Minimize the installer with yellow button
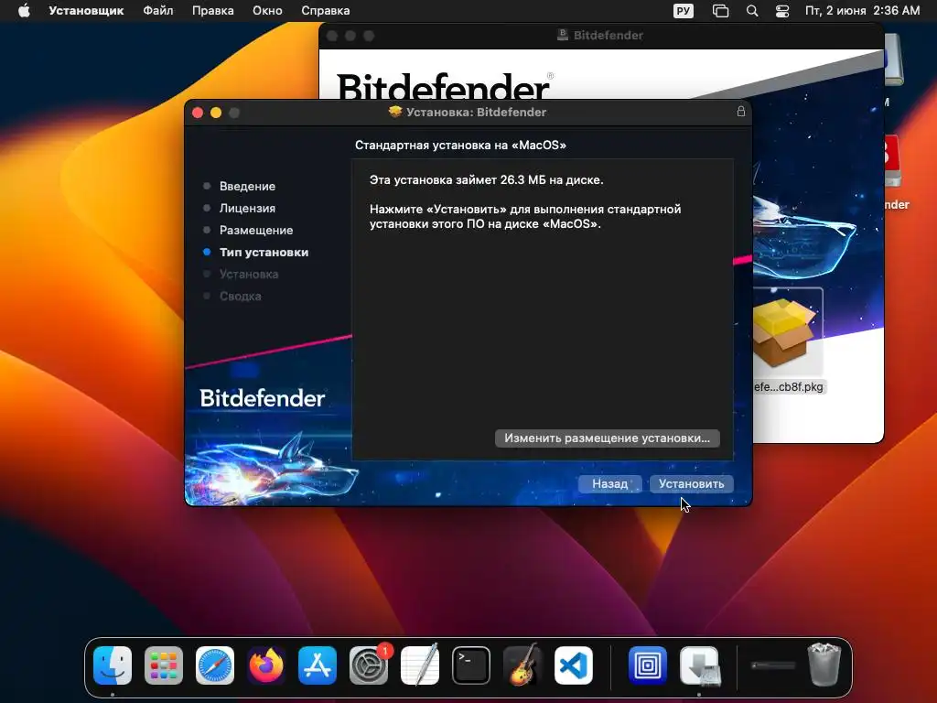This screenshot has width=937, height=703. (216, 113)
